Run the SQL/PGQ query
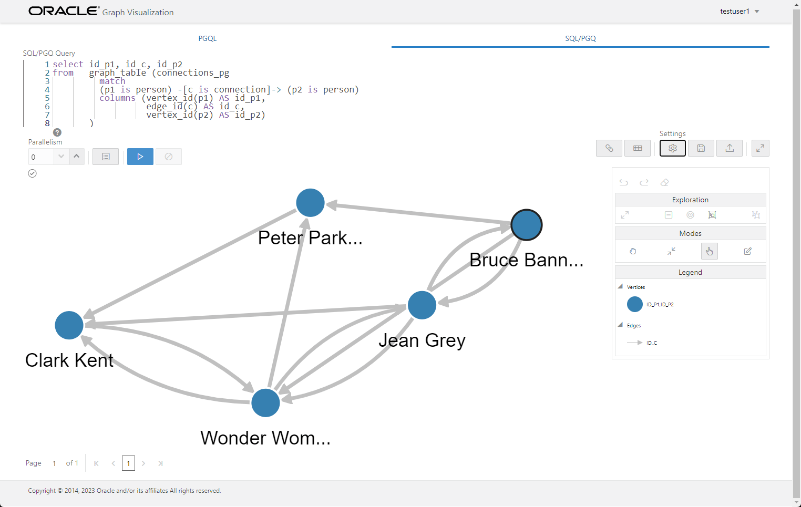The image size is (801, 507). coord(140,156)
